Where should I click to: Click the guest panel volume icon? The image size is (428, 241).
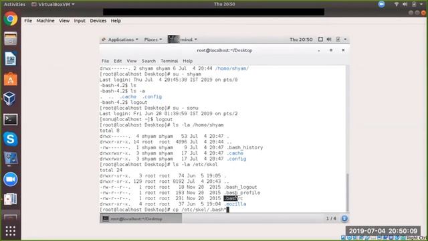[329, 39]
